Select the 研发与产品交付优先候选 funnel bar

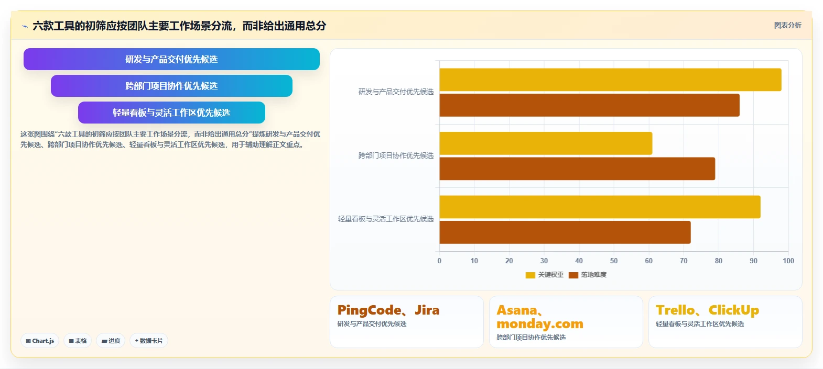click(171, 59)
